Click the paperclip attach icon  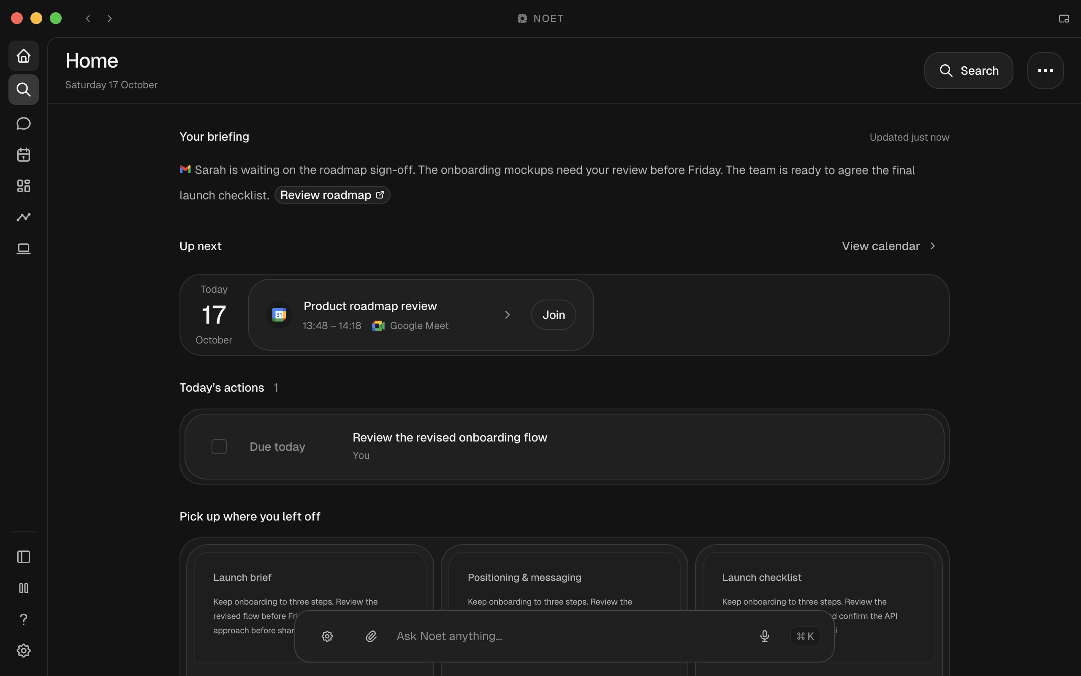coord(371,636)
